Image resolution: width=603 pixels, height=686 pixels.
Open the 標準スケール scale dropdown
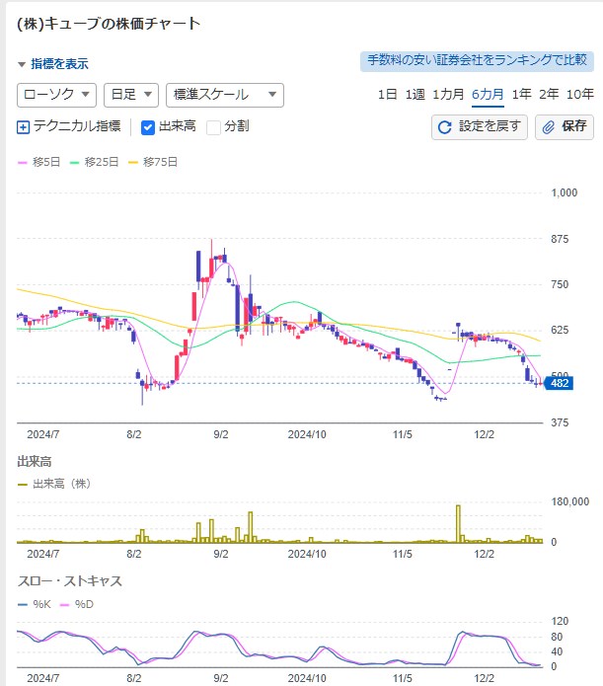(225, 95)
